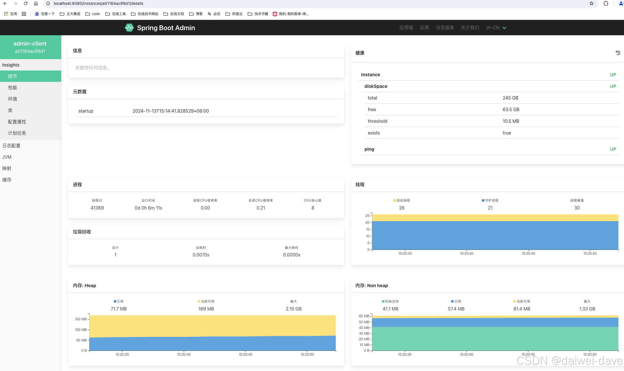Image resolution: width=624 pixels, height=371 pixels.
Task: Click the yellow 当前可用 legend swatch in Heap
Action: click(199, 301)
